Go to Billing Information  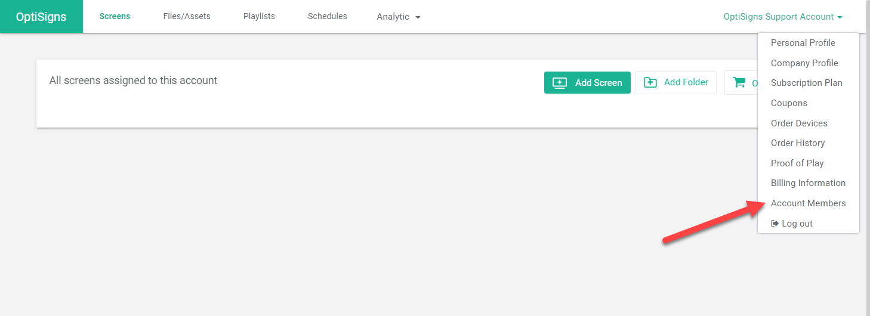(x=809, y=183)
